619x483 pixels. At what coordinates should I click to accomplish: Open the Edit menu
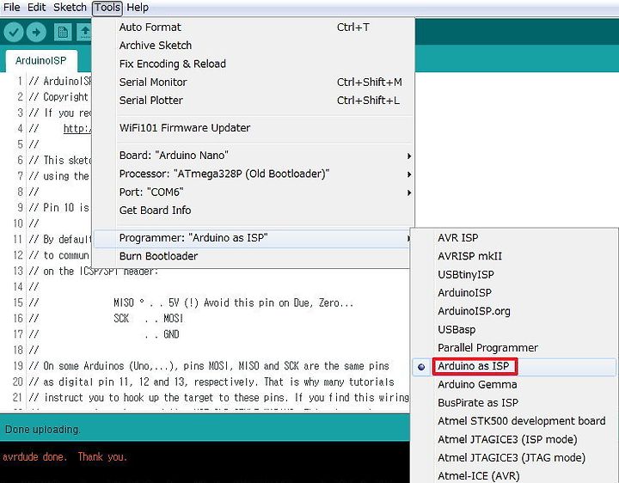[x=36, y=8]
